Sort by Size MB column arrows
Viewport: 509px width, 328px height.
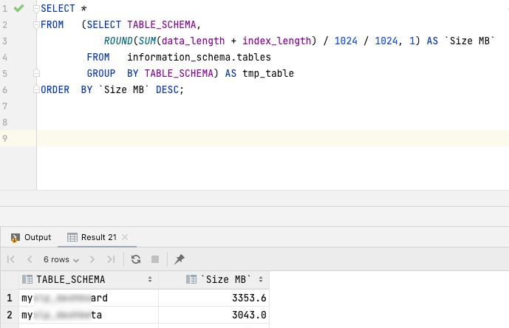tap(261, 280)
